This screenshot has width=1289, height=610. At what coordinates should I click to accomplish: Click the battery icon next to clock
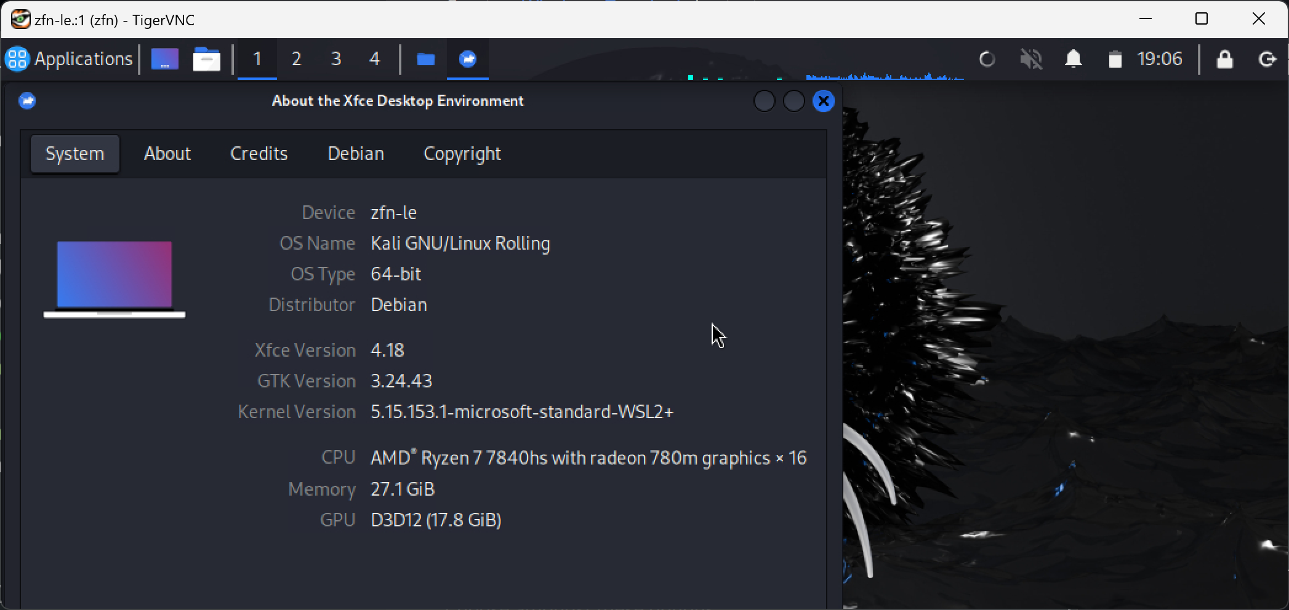click(x=1115, y=60)
